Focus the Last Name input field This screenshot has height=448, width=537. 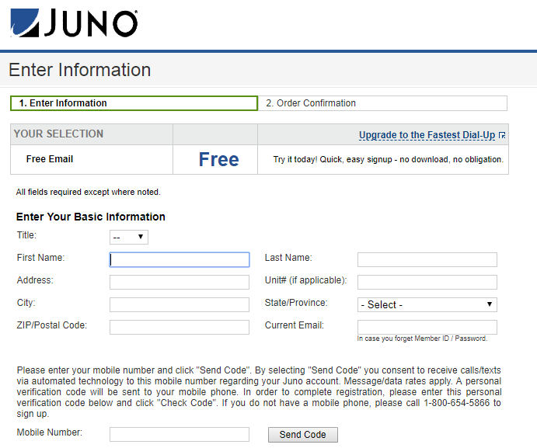[427, 259]
